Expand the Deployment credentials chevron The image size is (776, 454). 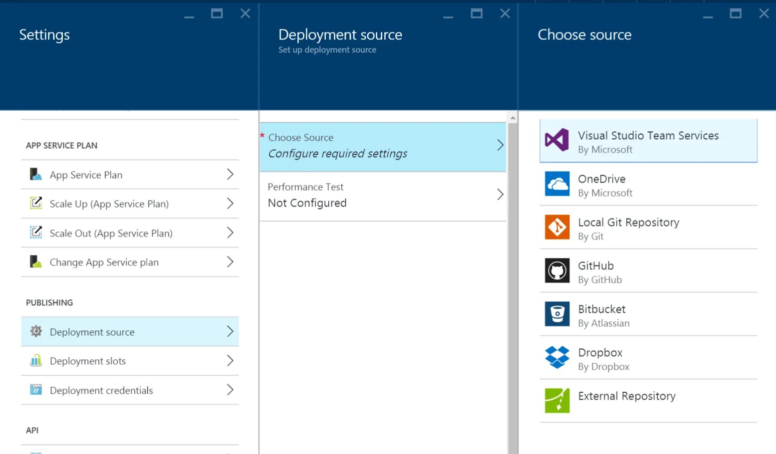coord(230,390)
